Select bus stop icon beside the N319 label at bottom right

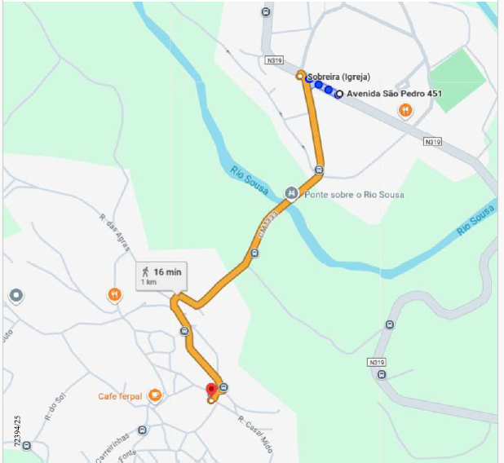pos(382,374)
